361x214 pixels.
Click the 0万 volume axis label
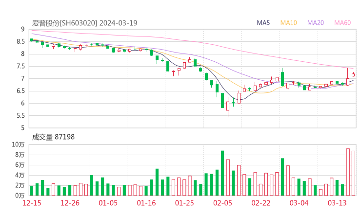click(x=20, y=196)
